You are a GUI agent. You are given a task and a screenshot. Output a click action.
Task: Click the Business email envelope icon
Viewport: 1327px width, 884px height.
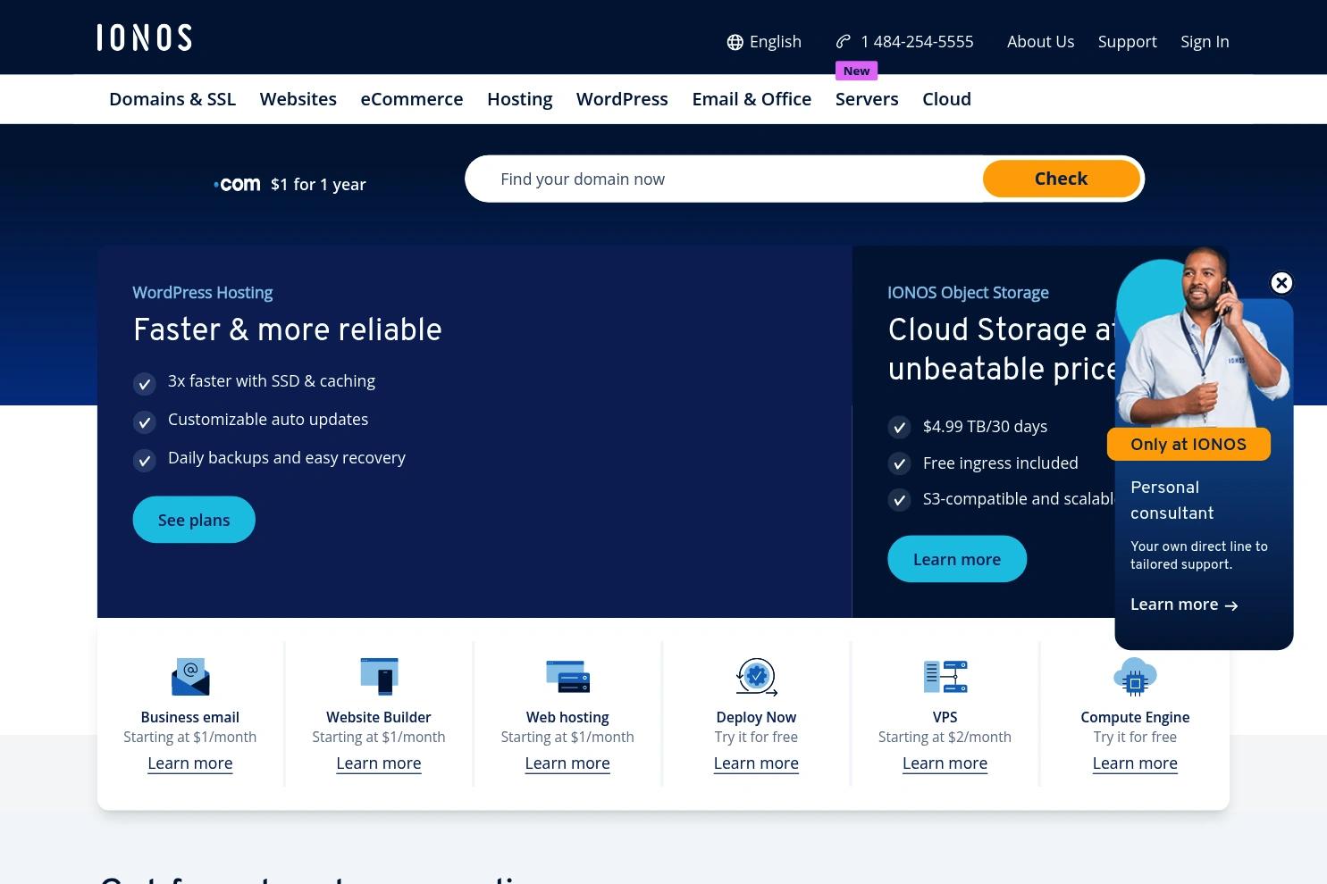point(190,677)
